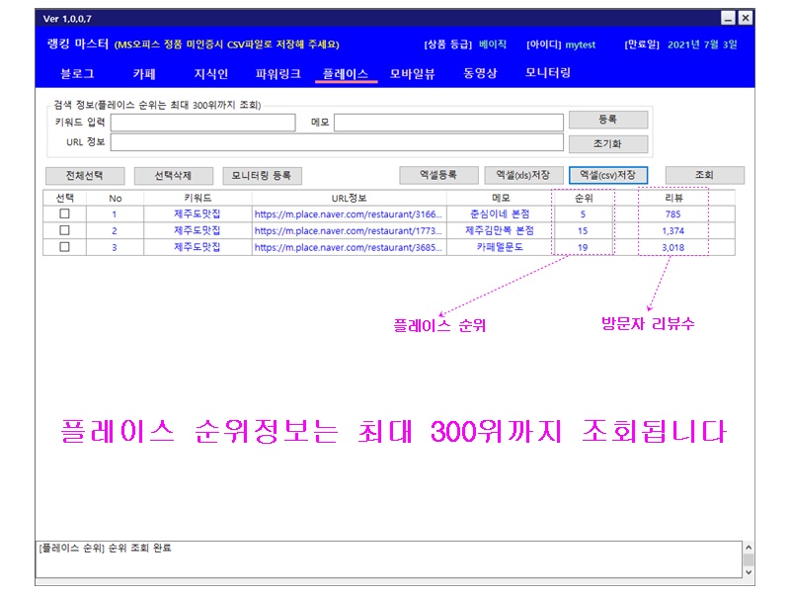This screenshot has width=790, height=593.
Task: Click the 초기화 reset button
Action: pos(607,143)
